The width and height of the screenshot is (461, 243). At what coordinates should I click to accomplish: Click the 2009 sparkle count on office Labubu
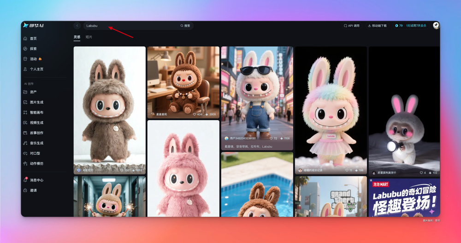pos(211,114)
